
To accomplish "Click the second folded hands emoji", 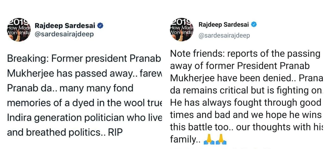I will (x=221, y=140).
